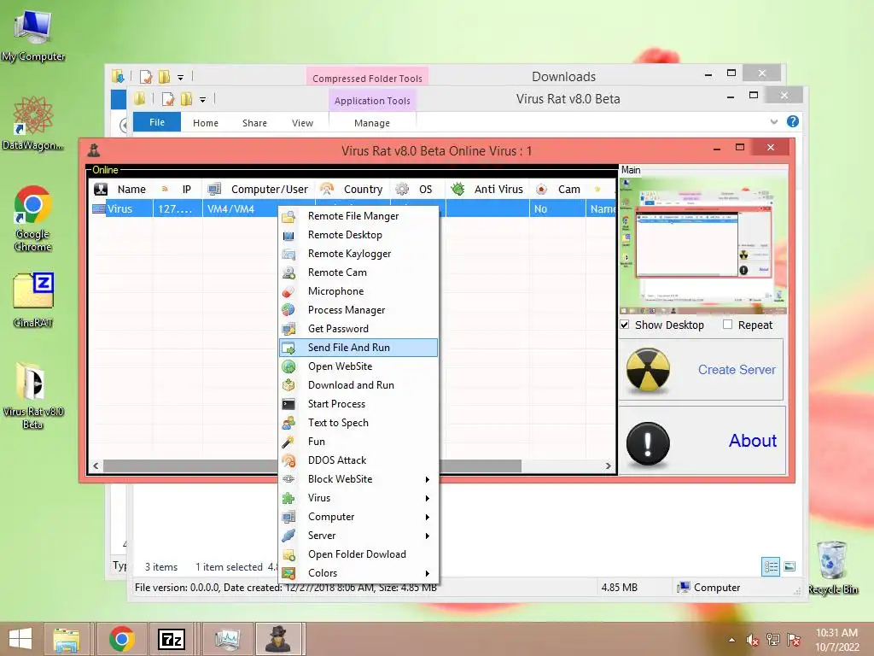Show hidden tray icons arrow
This screenshot has height=656, width=874.
pos(731,640)
